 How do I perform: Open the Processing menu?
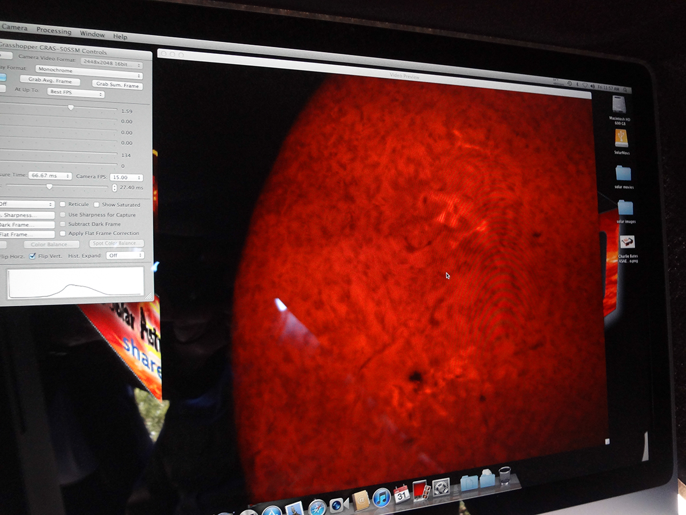54,31
